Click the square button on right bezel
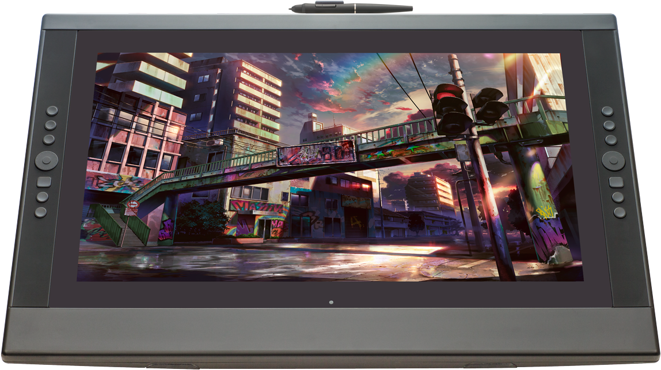 (x=616, y=182)
